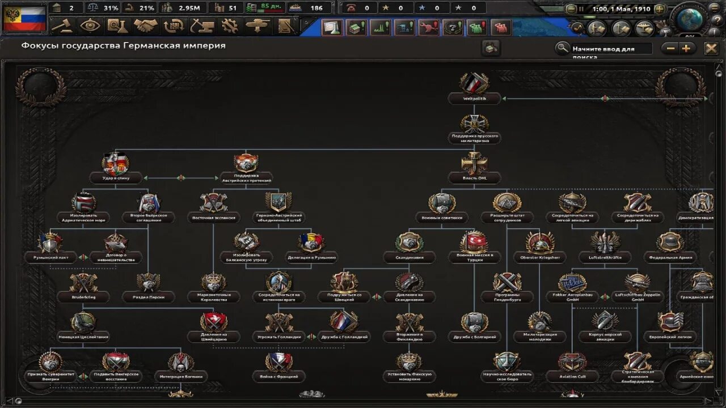This screenshot has height=408, width=726.
Task: Click the last red alert icon
Action: click(x=500, y=27)
